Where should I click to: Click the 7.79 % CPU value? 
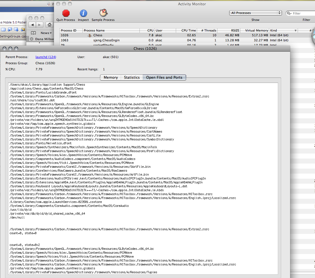[x=39, y=69]
